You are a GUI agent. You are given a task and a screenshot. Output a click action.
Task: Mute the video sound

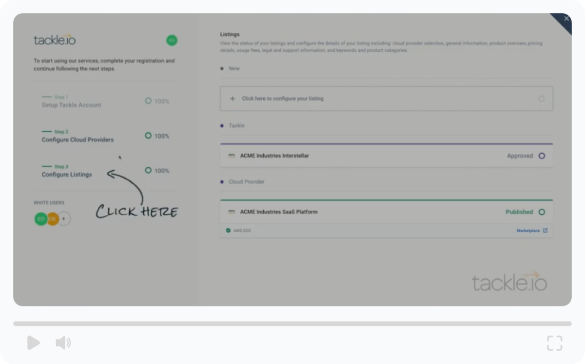pyautogui.click(x=63, y=343)
